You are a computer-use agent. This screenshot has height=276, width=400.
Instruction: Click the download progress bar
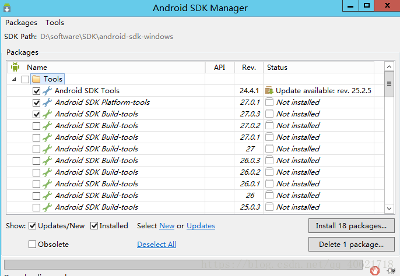(x=183, y=264)
